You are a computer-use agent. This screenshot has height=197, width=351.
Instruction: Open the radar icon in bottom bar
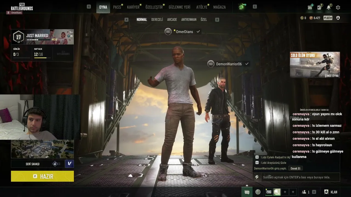pos(258,192)
